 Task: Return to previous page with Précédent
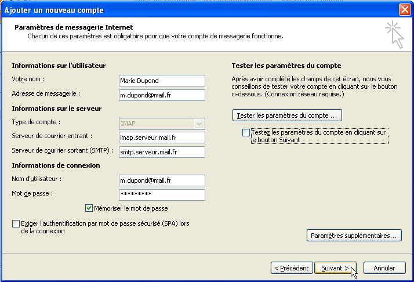point(292,268)
